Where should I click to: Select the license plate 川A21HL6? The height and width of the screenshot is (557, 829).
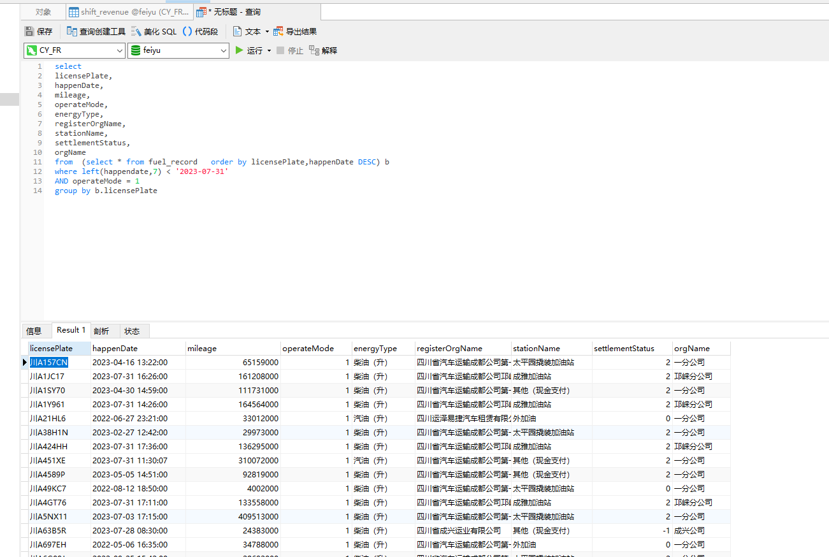click(59, 418)
